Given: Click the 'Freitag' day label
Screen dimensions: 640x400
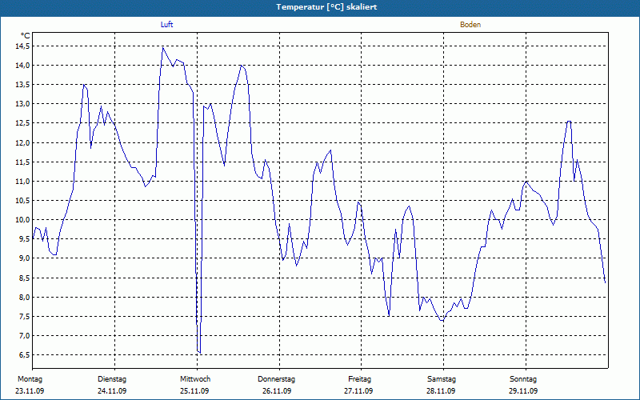Looking at the screenshot, I should click(x=359, y=379).
